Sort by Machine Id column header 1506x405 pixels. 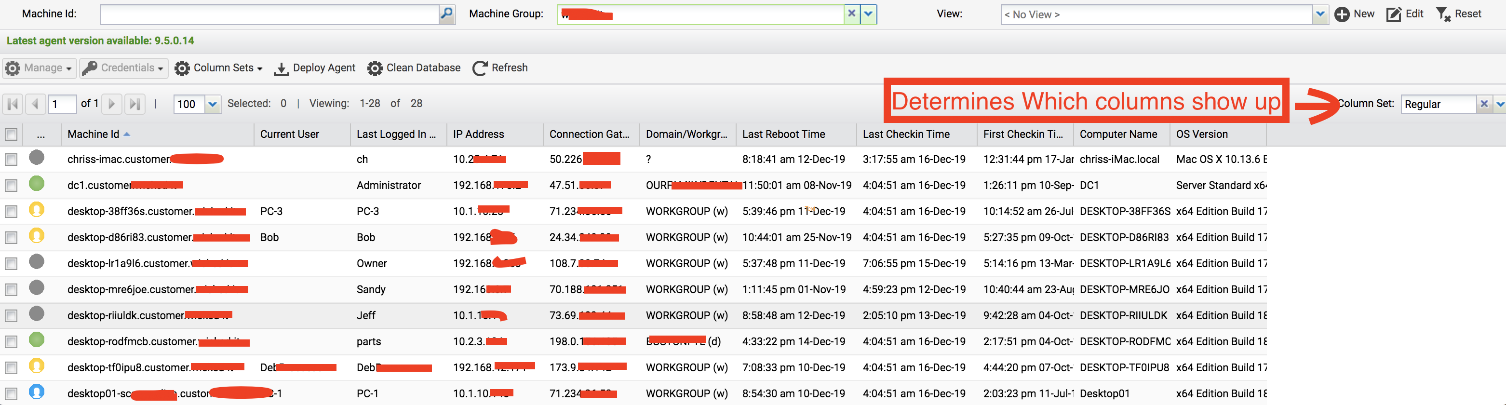tap(157, 135)
